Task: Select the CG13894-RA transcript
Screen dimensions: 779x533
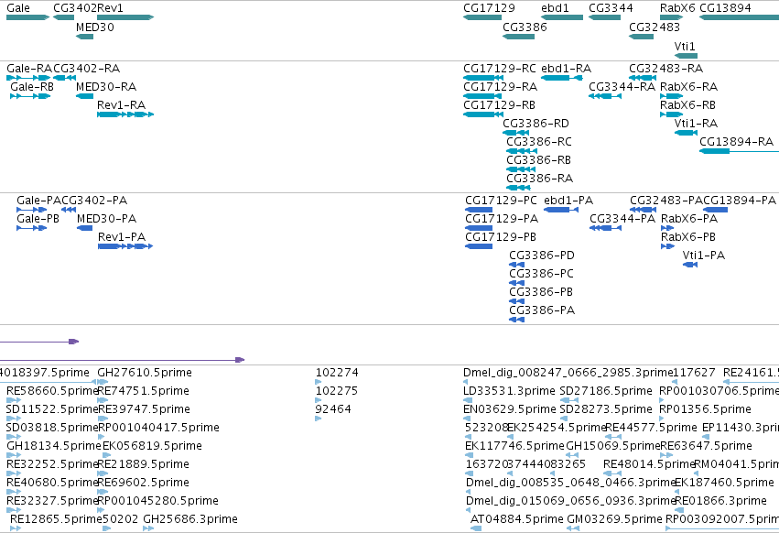Action: (740, 151)
